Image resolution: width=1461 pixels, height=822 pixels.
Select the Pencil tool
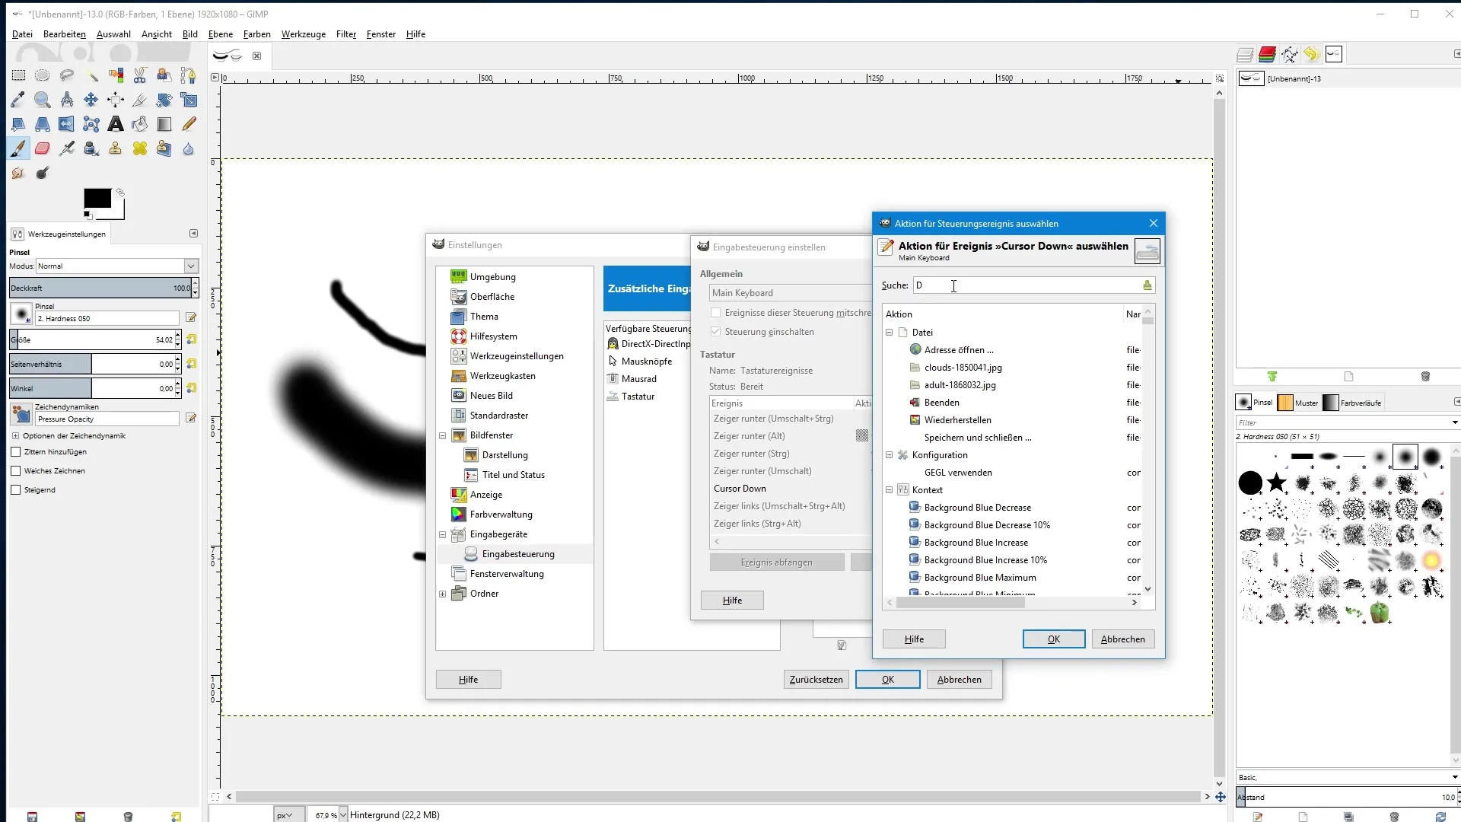(x=189, y=124)
